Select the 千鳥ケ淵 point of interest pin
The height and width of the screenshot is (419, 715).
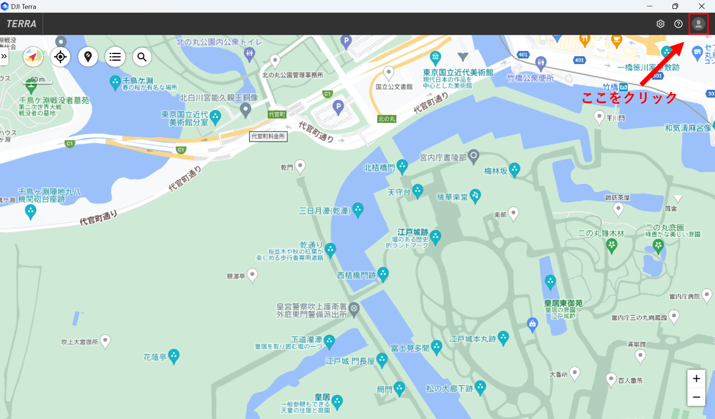click(115, 81)
